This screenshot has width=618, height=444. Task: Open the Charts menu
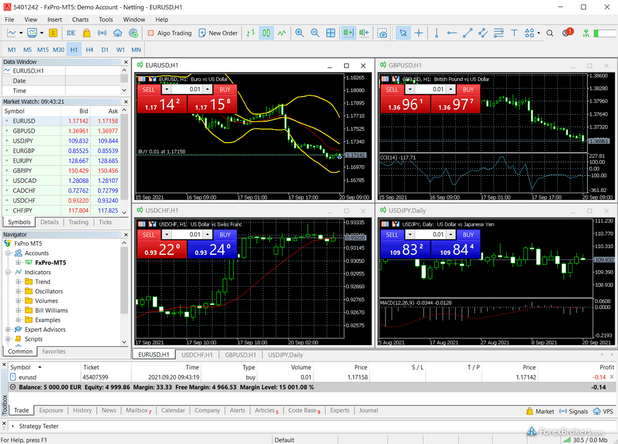coord(80,20)
